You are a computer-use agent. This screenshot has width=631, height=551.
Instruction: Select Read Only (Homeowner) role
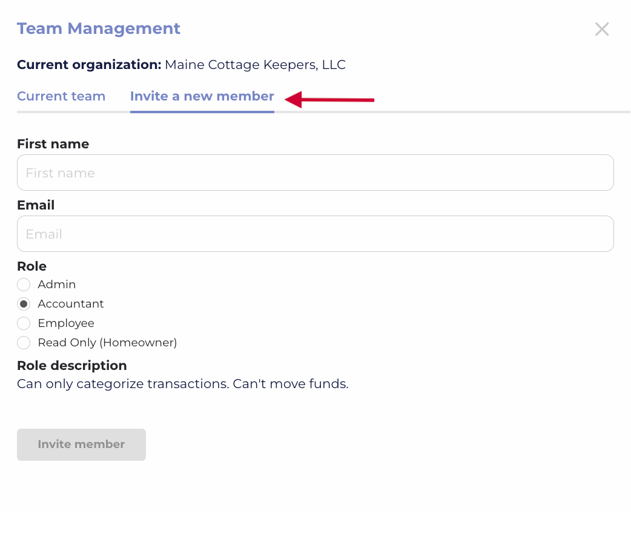pos(24,343)
